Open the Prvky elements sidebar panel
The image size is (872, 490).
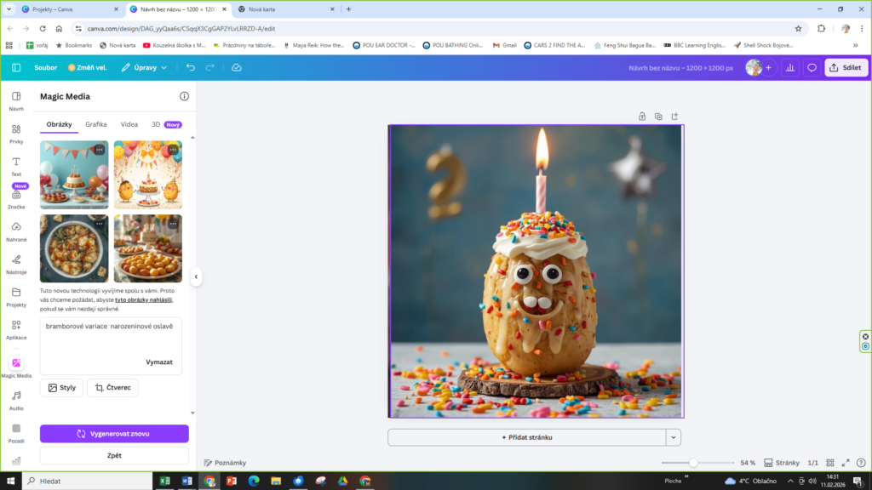[x=16, y=134]
